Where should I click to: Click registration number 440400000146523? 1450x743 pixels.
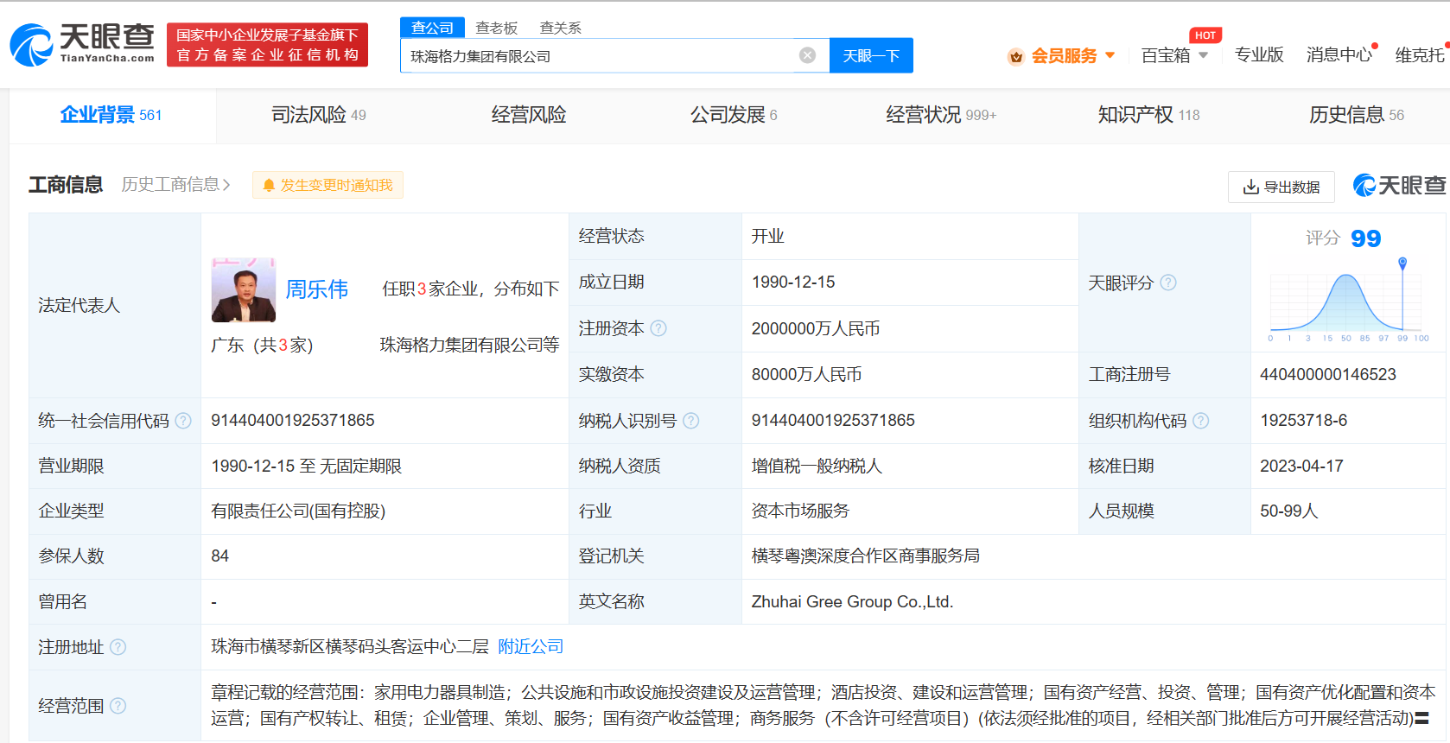[x=1328, y=375]
